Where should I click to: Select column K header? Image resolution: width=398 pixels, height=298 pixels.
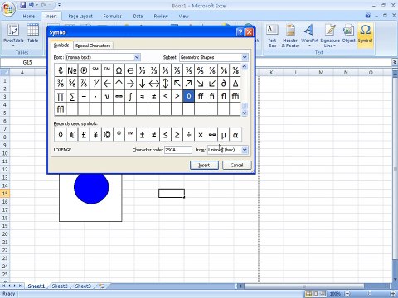(x=271, y=73)
